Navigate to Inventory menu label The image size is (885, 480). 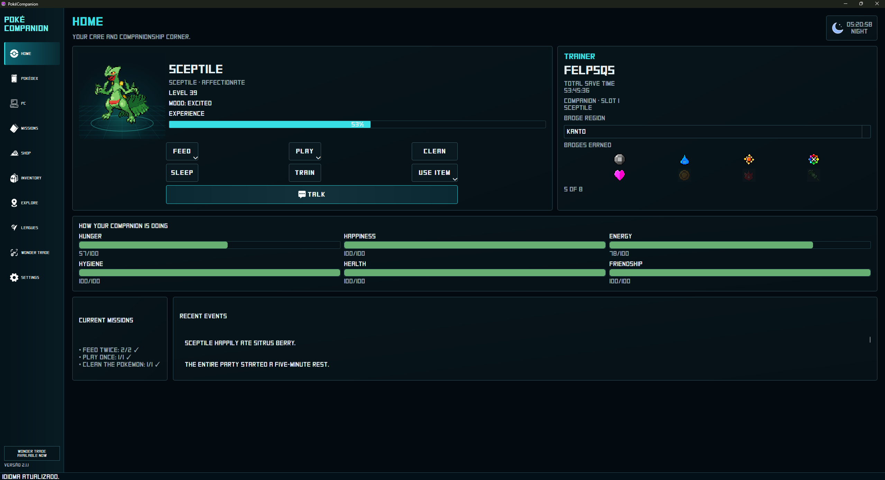[31, 178]
